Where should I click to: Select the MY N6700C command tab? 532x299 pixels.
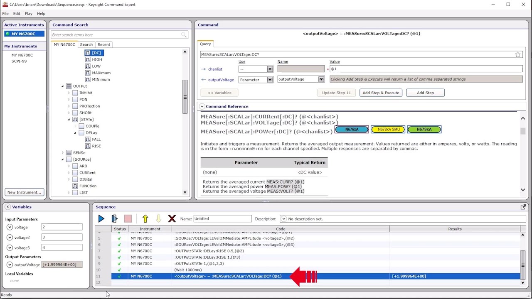pyautogui.click(x=64, y=44)
